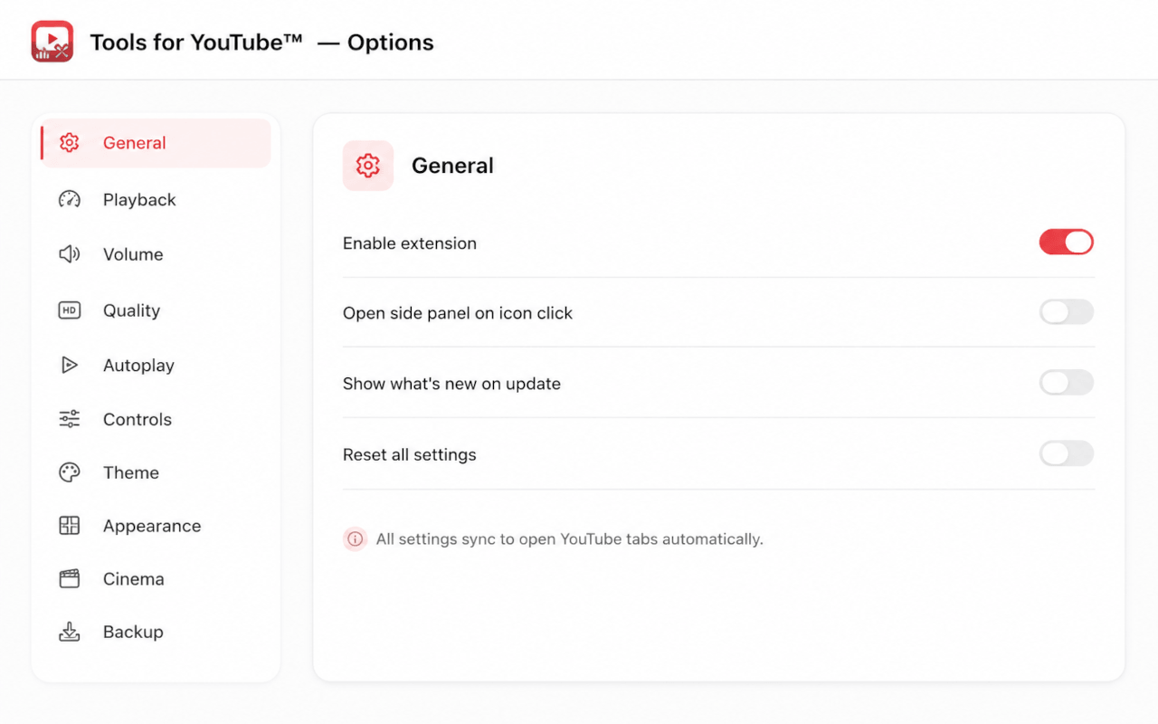Click the Playback speedometer icon
This screenshot has height=724, width=1158.
click(70, 200)
